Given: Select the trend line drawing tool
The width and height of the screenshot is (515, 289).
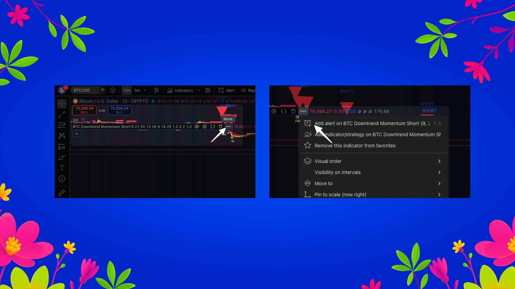Looking at the screenshot, I should click(62, 115).
